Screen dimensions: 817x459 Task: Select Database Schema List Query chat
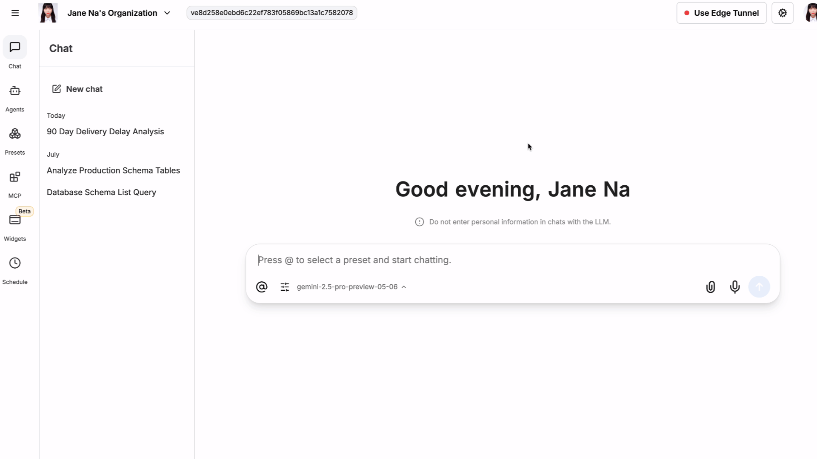click(101, 193)
